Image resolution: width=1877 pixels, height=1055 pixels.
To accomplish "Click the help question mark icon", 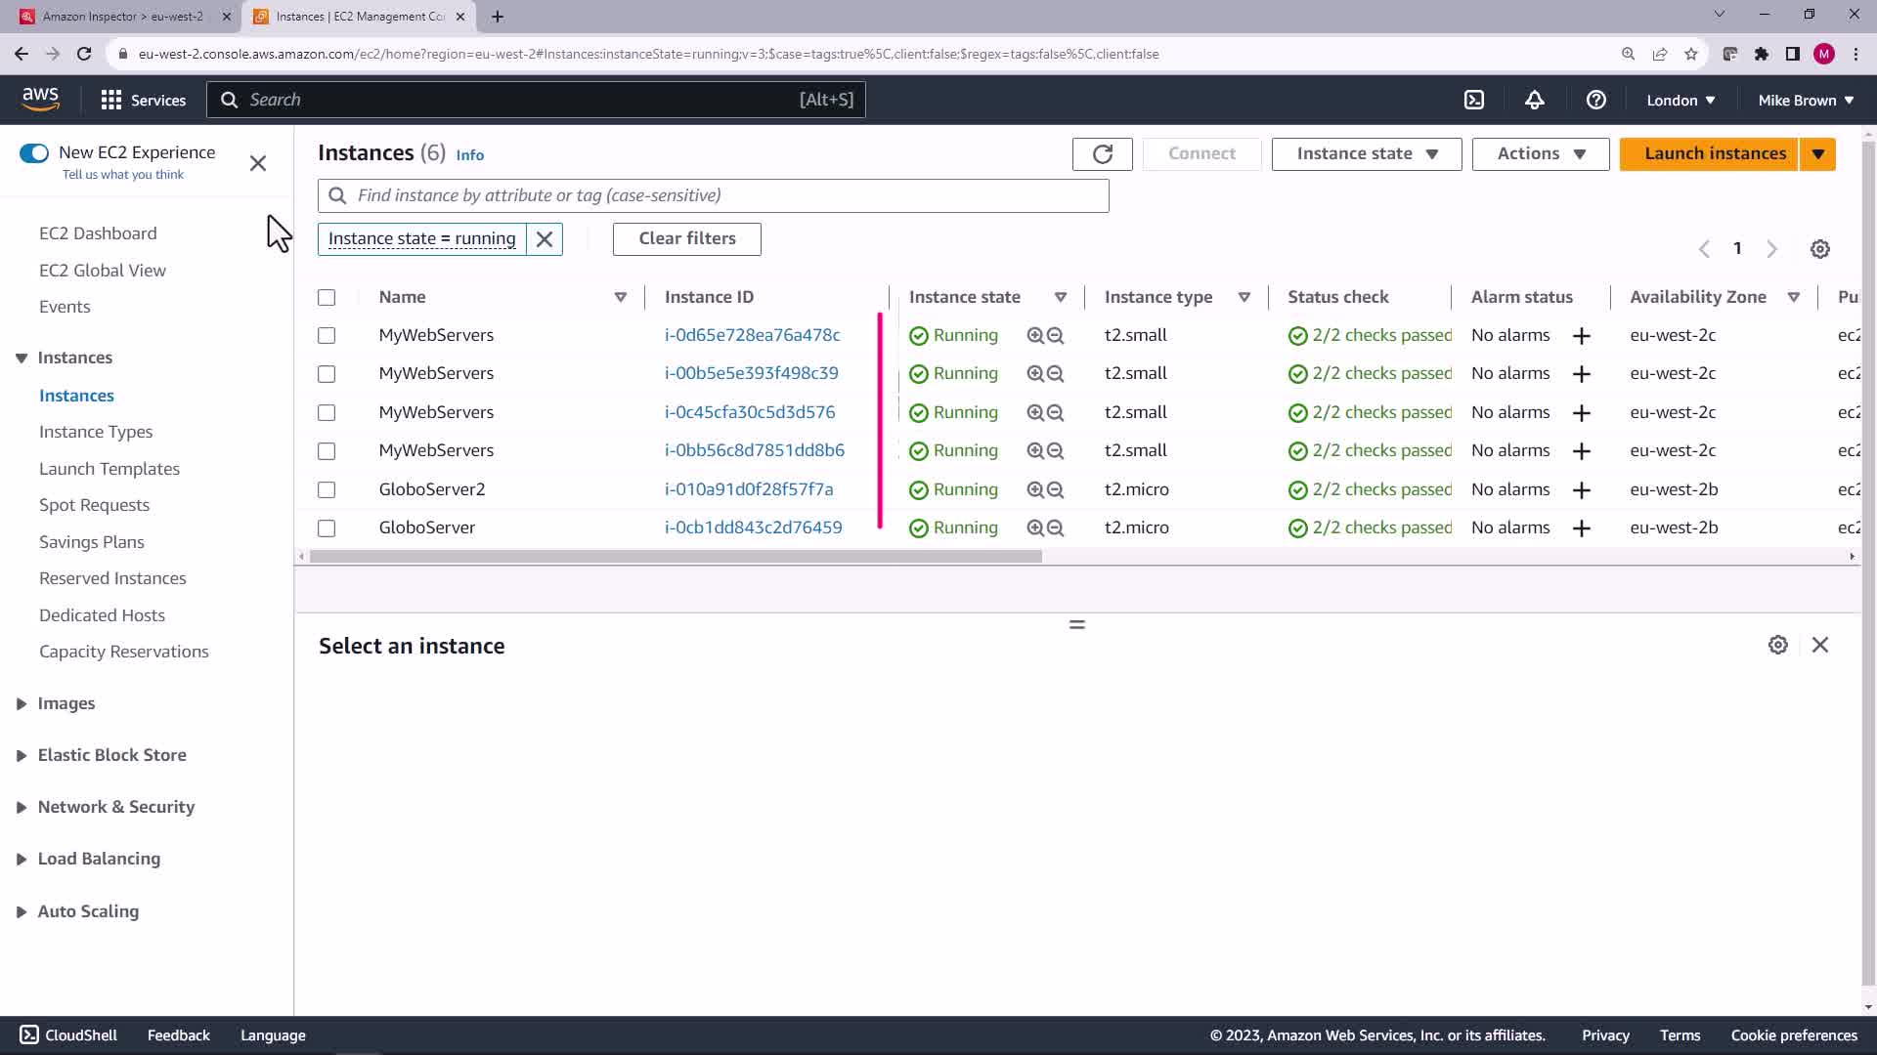I will (1595, 100).
